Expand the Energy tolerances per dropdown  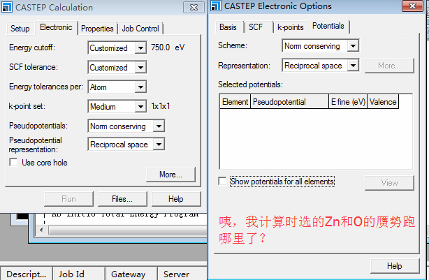click(x=140, y=87)
